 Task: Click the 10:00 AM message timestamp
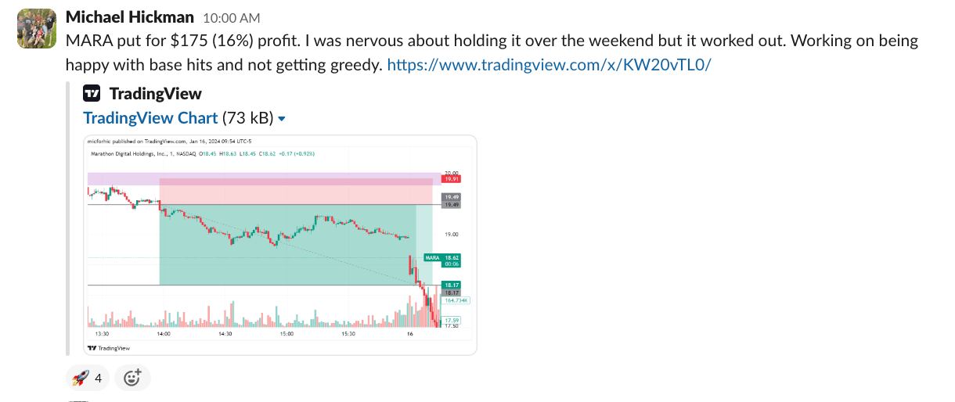pyautogui.click(x=231, y=18)
